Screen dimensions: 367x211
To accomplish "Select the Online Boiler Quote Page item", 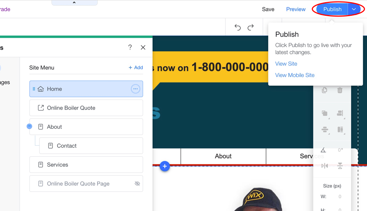I will (86, 183).
